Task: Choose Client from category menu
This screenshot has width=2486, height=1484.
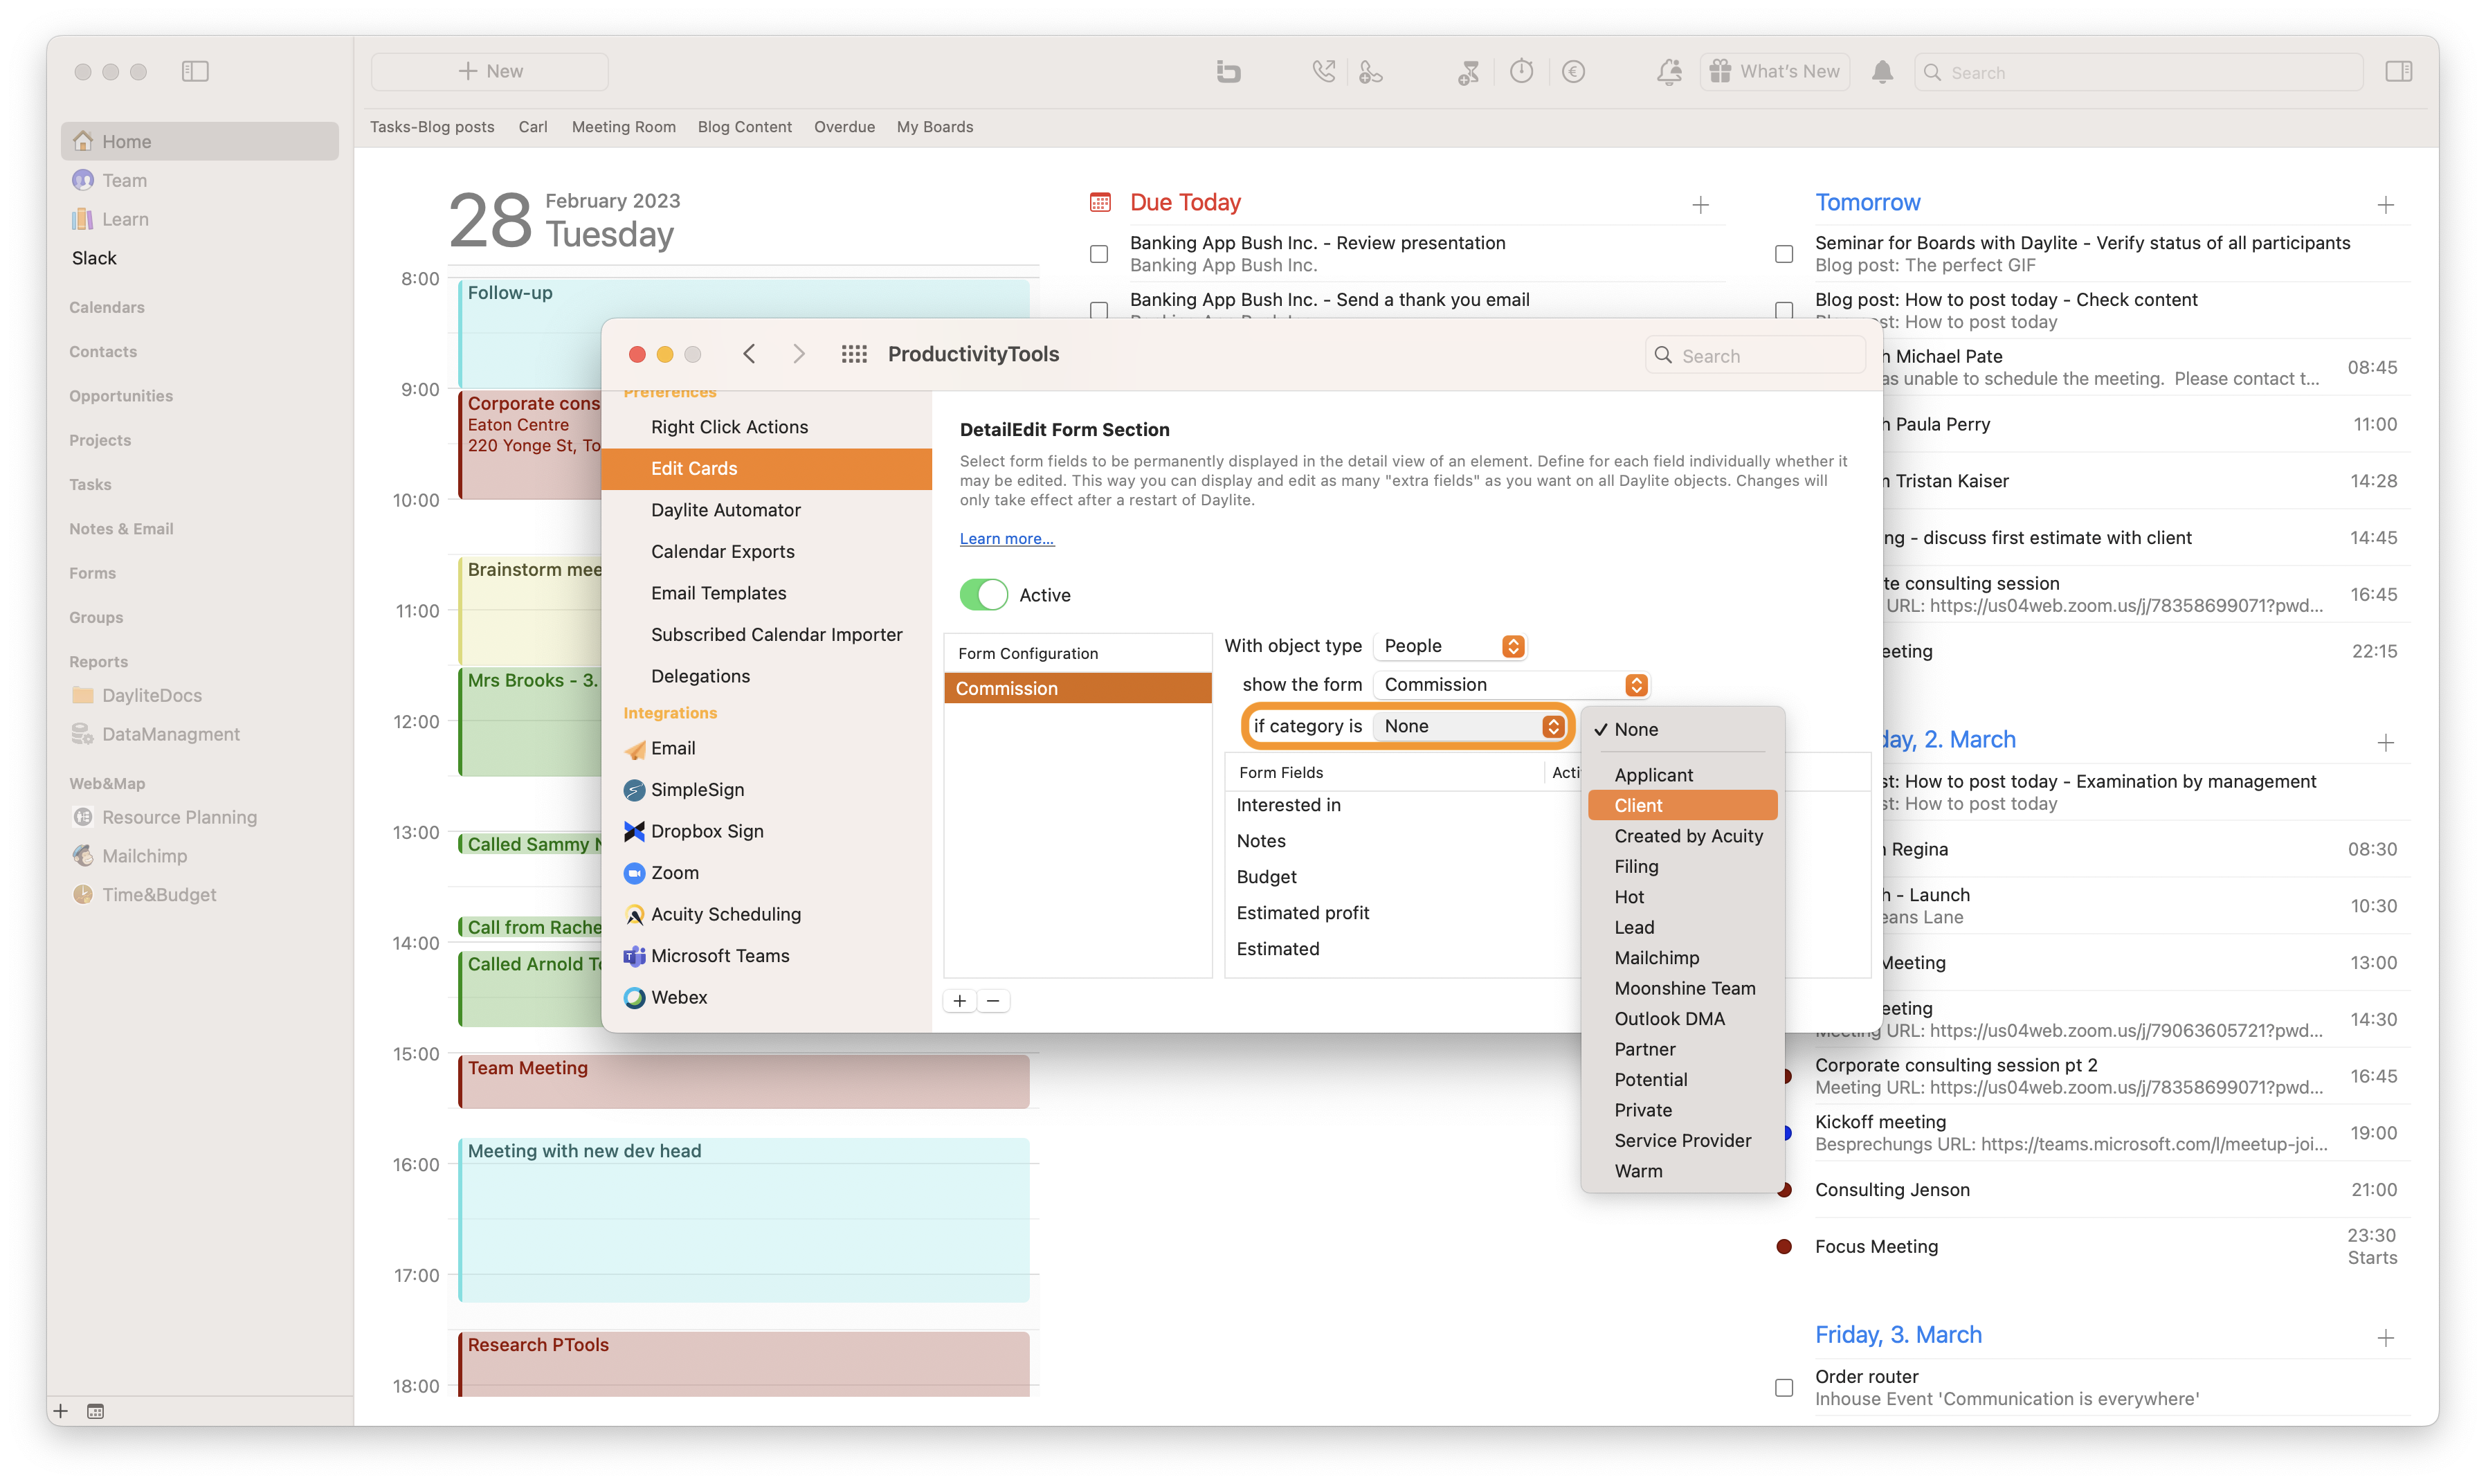Action: tap(1682, 805)
